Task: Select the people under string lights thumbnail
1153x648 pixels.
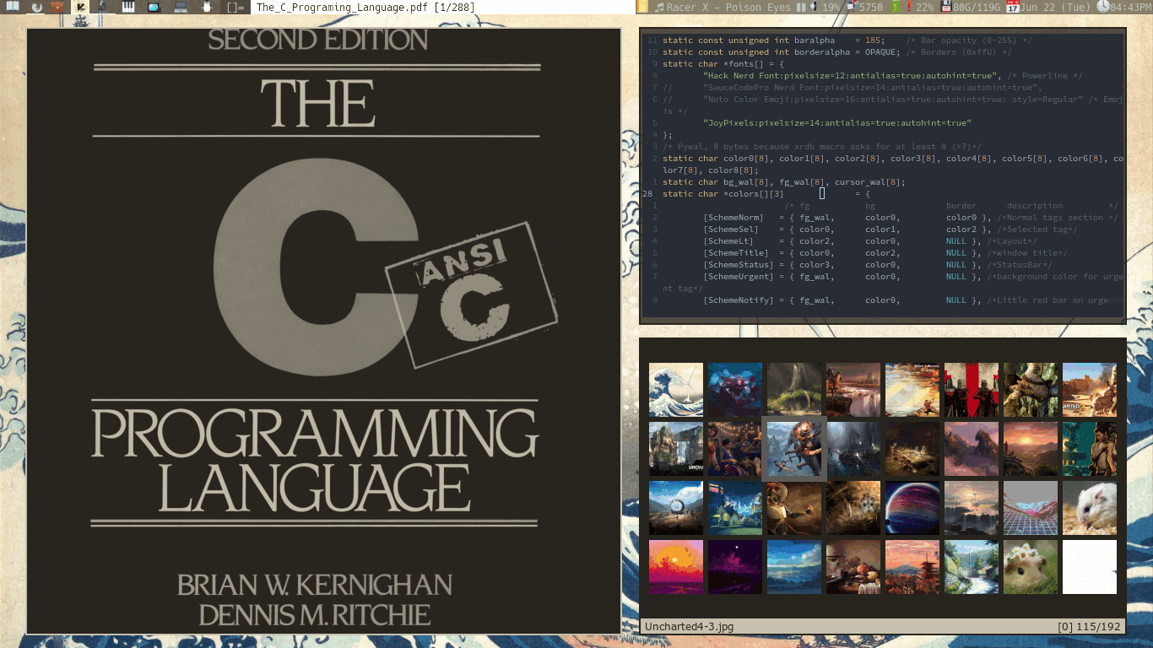Action: (x=735, y=449)
